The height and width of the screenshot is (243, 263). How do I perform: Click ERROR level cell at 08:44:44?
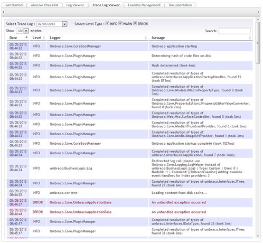point(37,212)
